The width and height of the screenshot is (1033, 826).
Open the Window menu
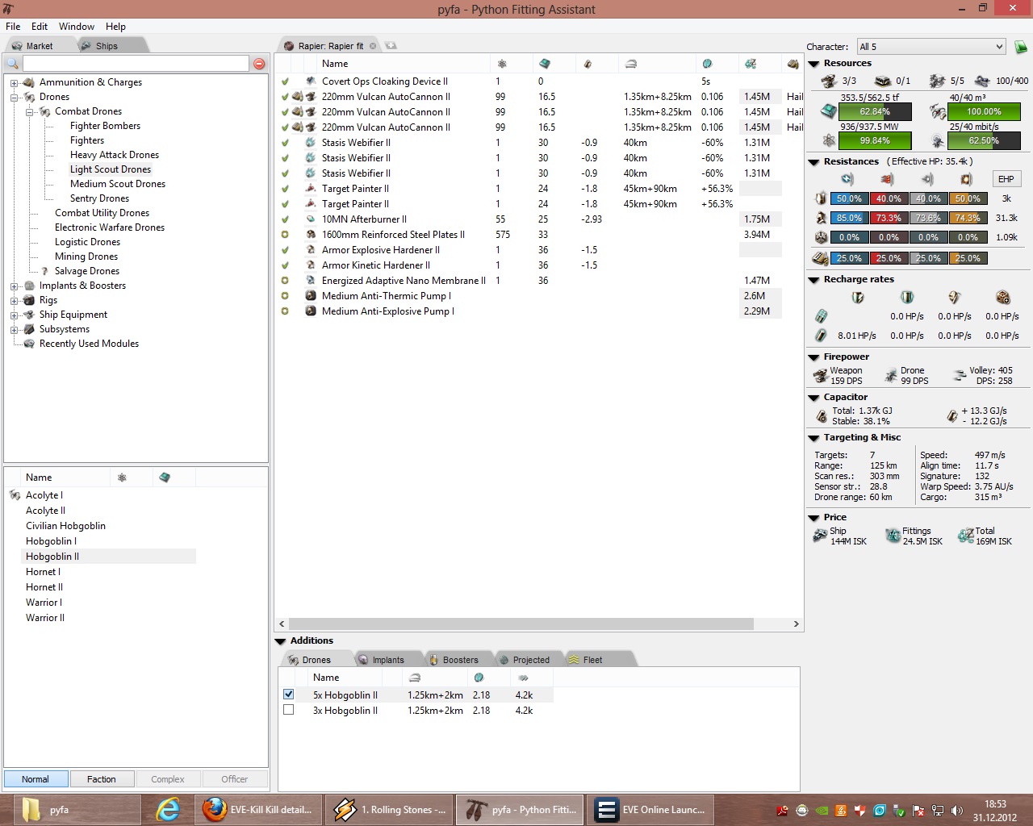coord(77,27)
